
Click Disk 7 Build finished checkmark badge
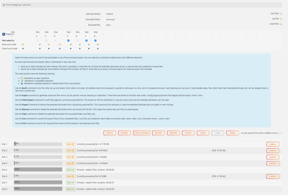click(x=71, y=183)
